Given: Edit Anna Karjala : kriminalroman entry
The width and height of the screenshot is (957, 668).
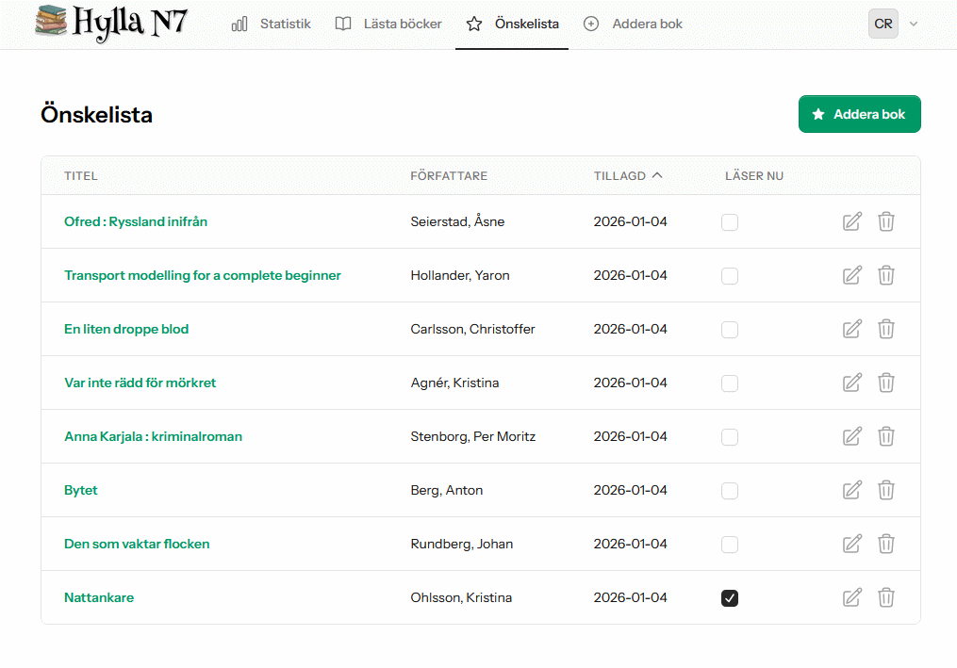Looking at the screenshot, I should coord(851,437).
